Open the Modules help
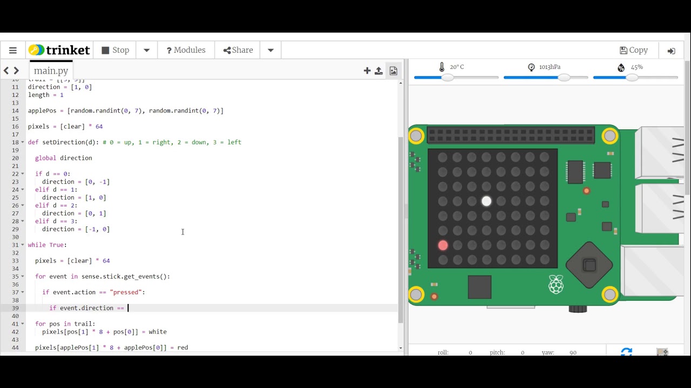The width and height of the screenshot is (691, 388). pos(186,50)
